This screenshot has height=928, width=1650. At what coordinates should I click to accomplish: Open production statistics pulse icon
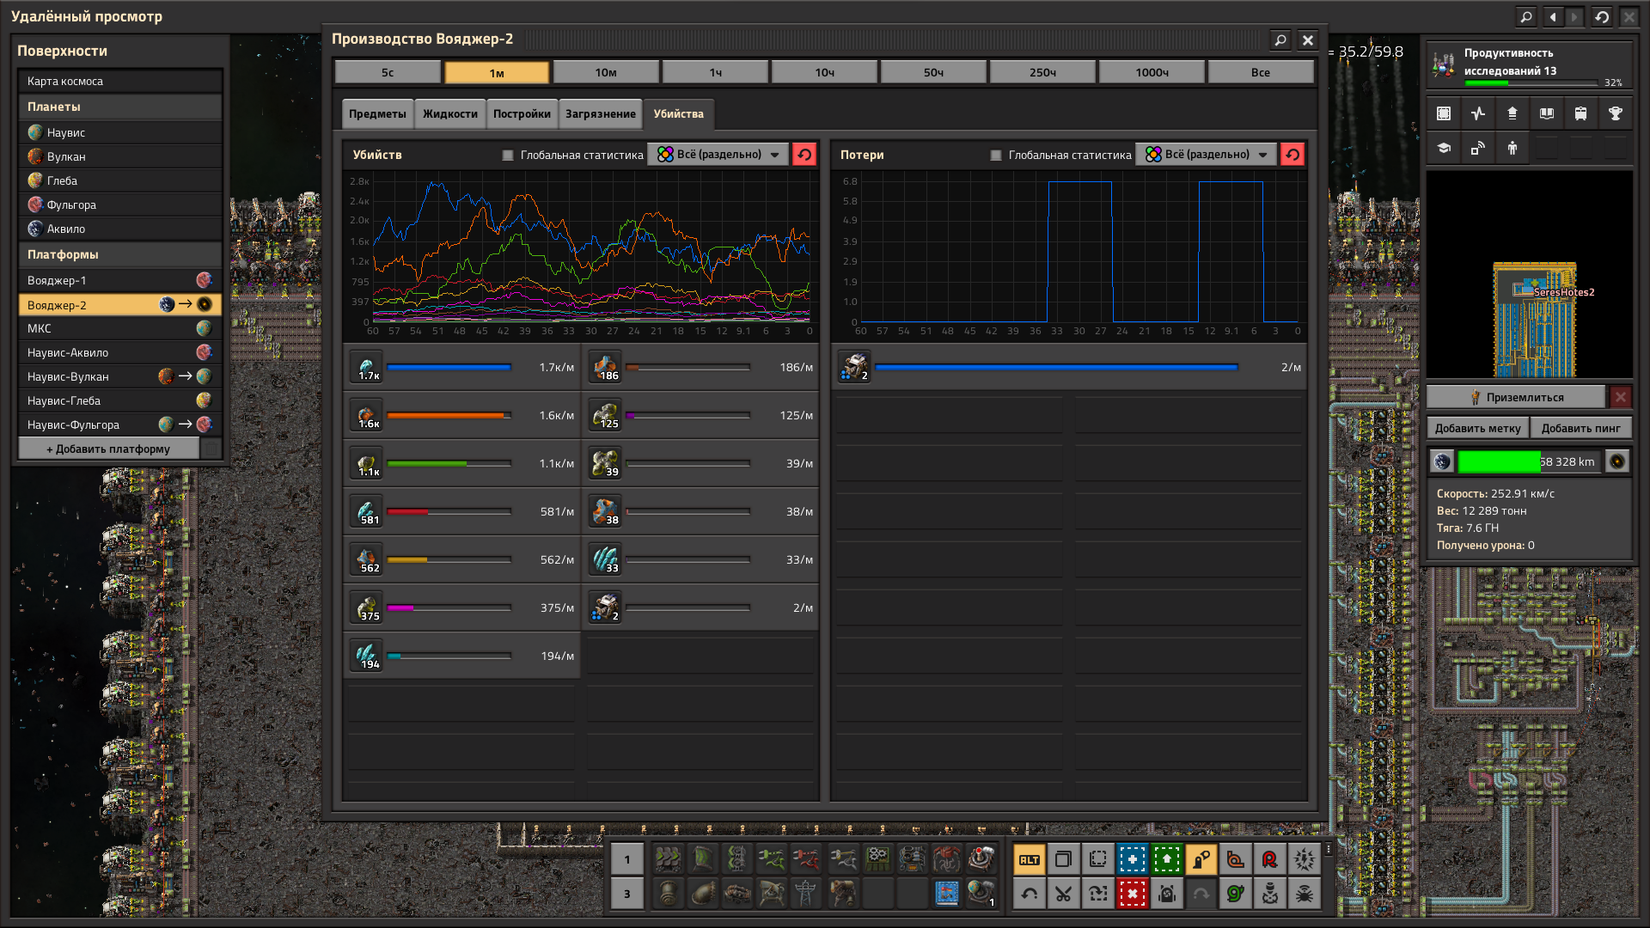pos(1478,113)
